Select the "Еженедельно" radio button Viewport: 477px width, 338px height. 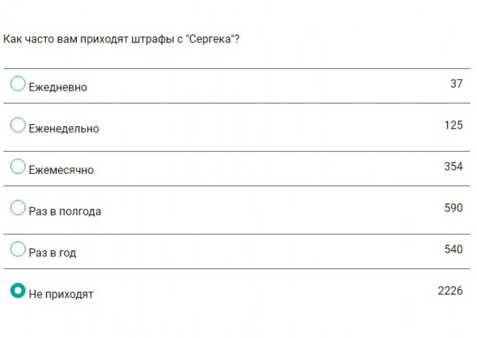pyautogui.click(x=18, y=125)
